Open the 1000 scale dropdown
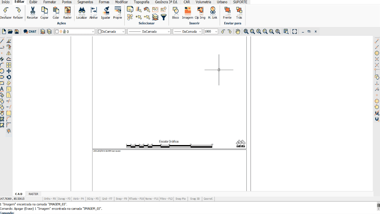 (x=211, y=32)
